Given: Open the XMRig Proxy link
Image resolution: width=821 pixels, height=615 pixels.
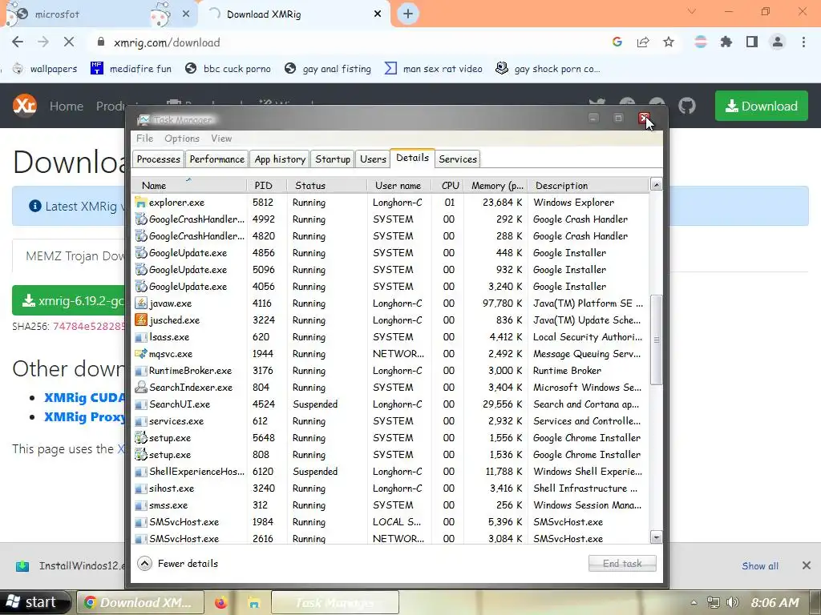Looking at the screenshot, I should tap(84, 416).
